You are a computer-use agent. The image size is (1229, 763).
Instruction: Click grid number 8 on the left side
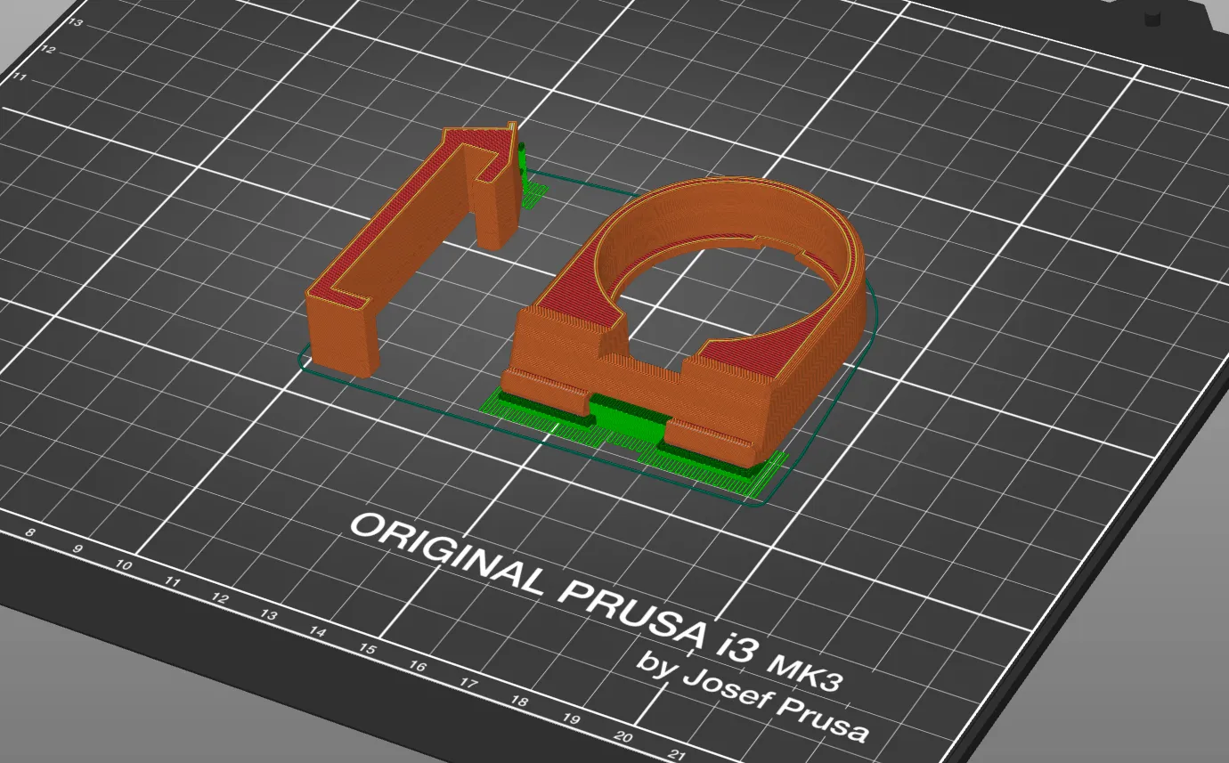click(30, 531)
